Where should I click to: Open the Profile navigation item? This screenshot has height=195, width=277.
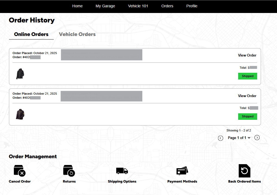[x=192, y=6]
